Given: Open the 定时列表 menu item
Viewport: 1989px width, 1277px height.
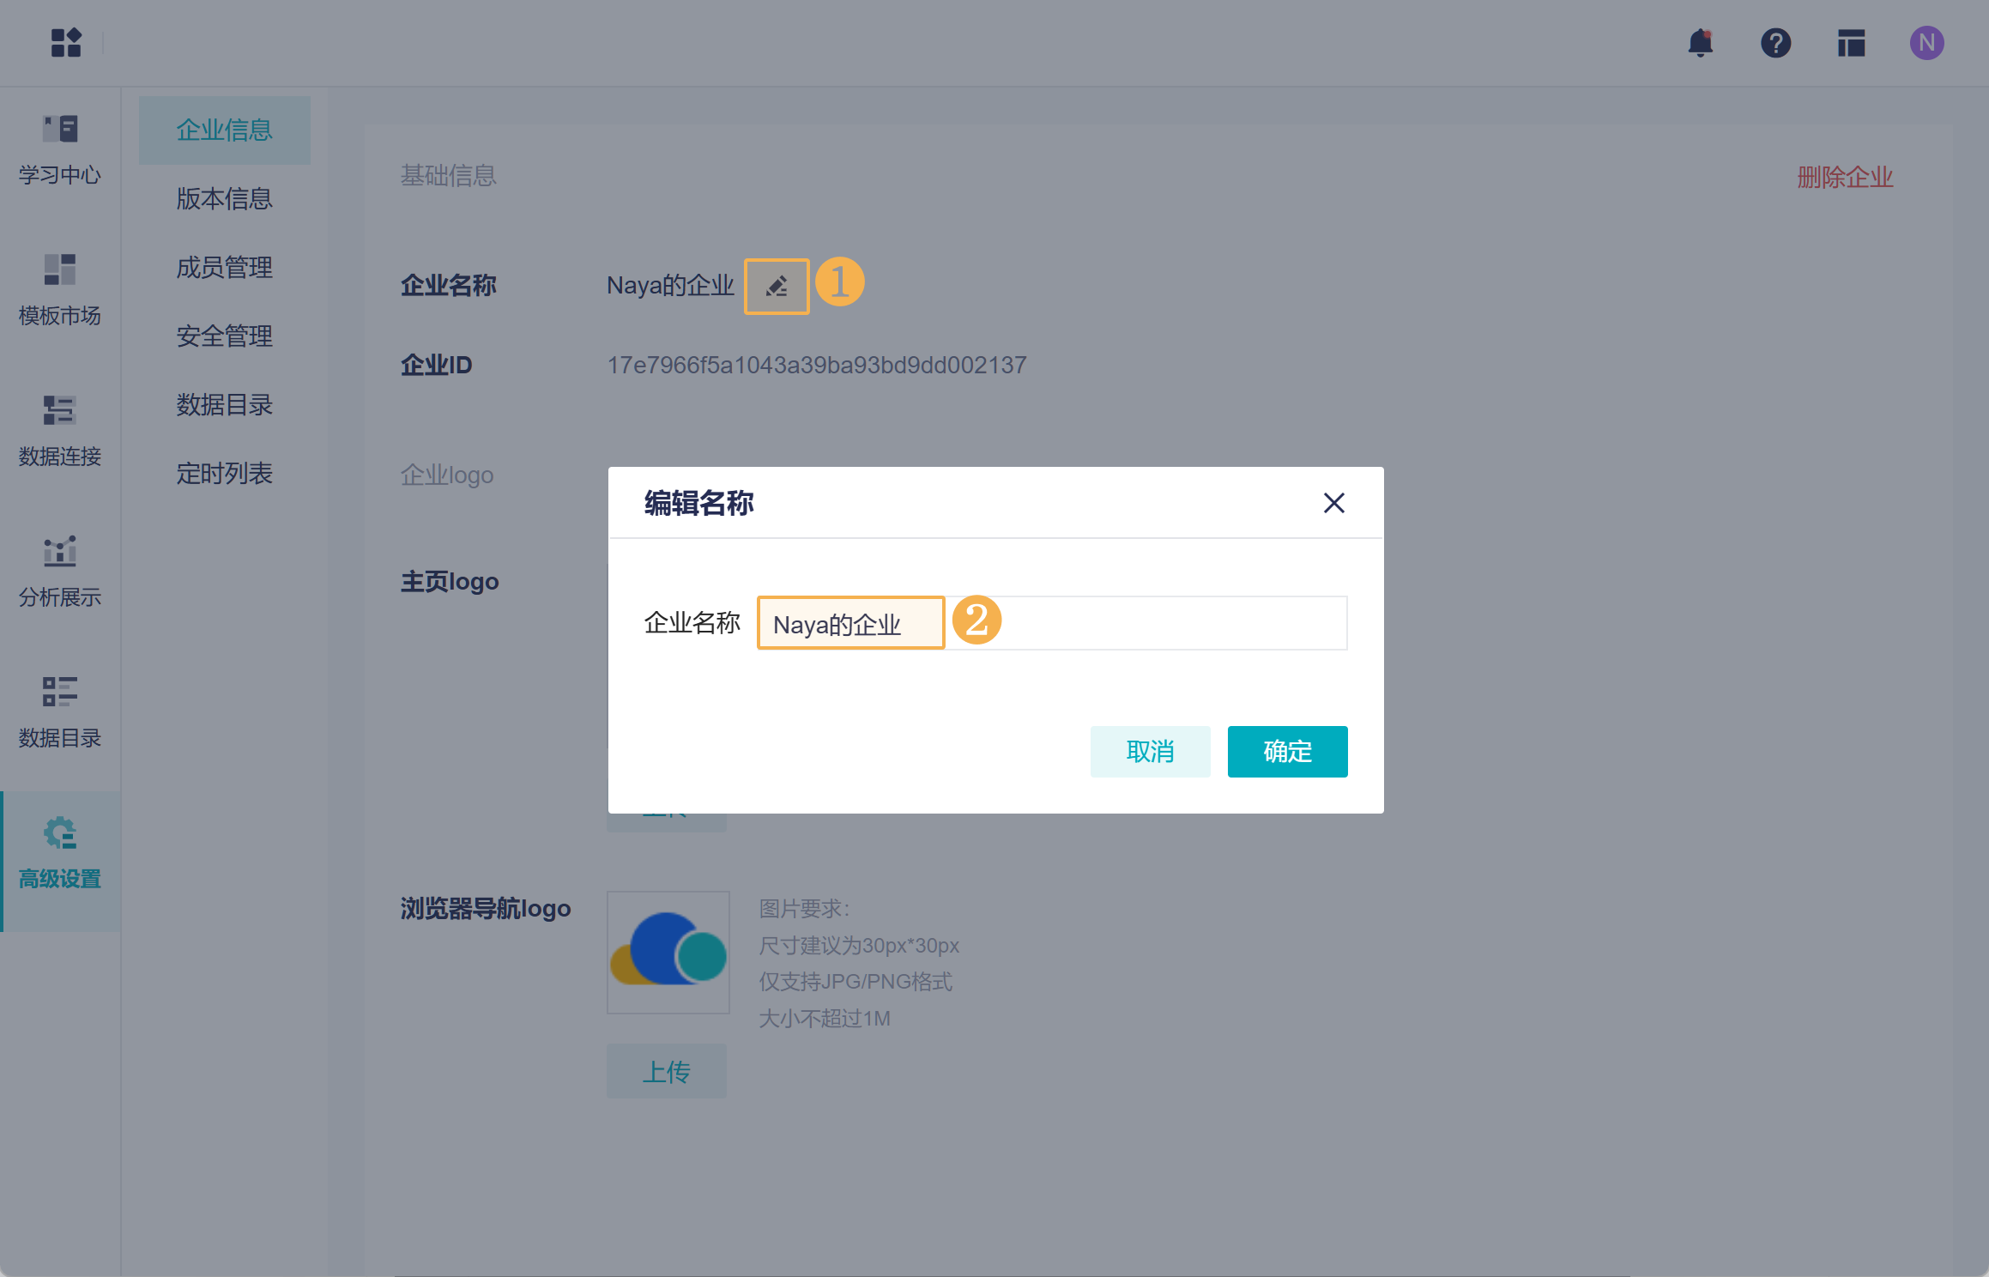Looking at the screenshot, I should 224,474.
